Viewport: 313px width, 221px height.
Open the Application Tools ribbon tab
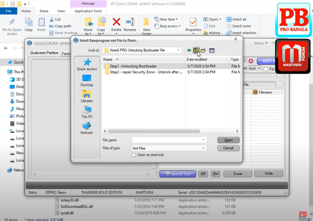tap(88, 11)
